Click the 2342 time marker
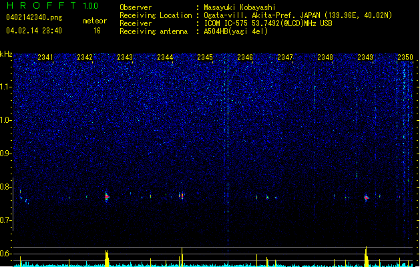Viewport: 420px width, 267px height. click(85, 57)
